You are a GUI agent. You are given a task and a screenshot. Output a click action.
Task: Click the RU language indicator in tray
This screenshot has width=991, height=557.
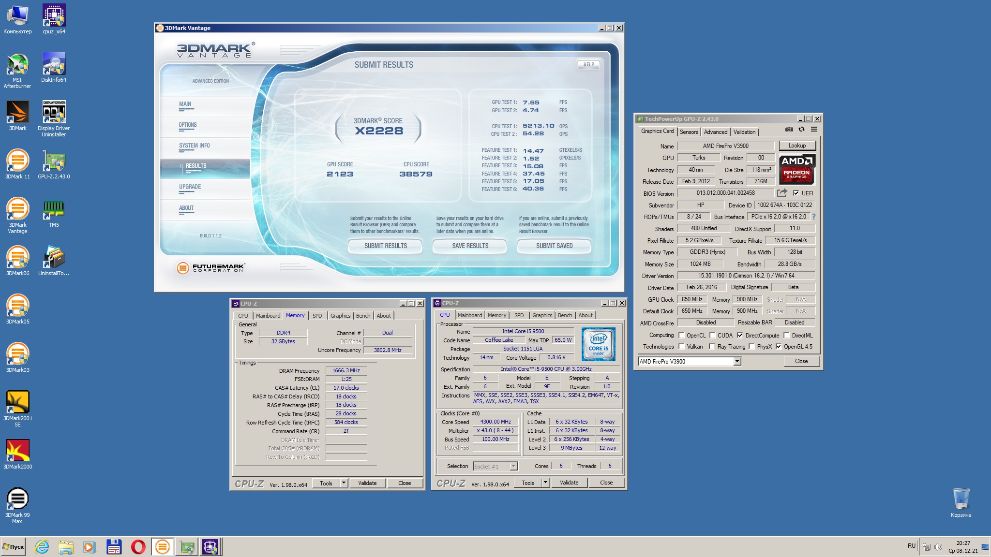(x=911, y=546)
